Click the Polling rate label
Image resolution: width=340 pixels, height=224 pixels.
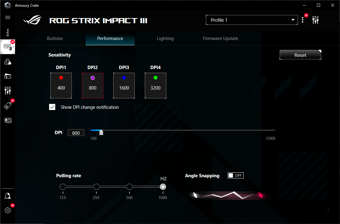[68, 176]
